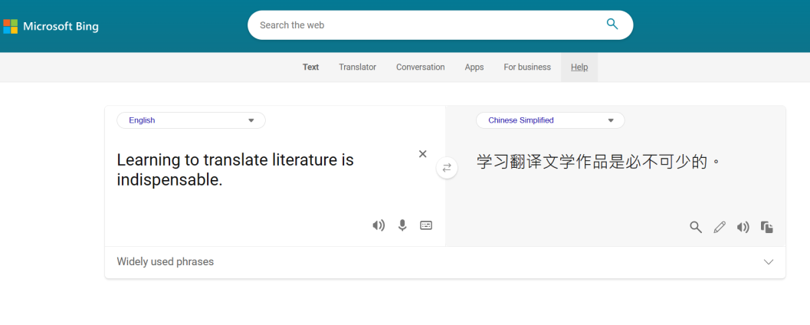Search the translated text with magnifier icon
Viewport: 810px width, 325px height.
point(696,228)
